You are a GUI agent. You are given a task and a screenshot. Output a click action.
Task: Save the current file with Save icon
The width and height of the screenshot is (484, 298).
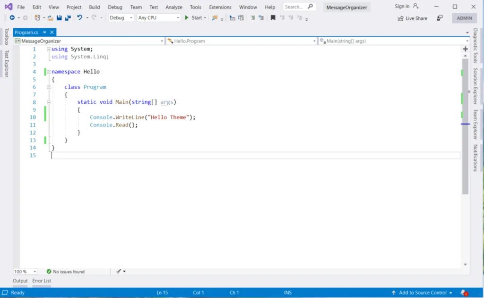click(x=59, y=18)
